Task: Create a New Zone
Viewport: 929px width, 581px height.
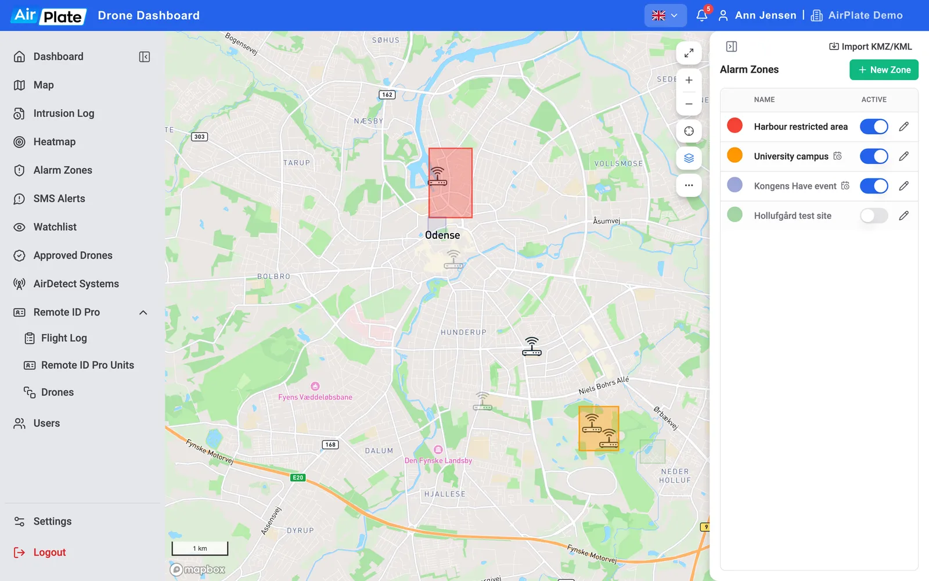Action: tap(884, 70)
